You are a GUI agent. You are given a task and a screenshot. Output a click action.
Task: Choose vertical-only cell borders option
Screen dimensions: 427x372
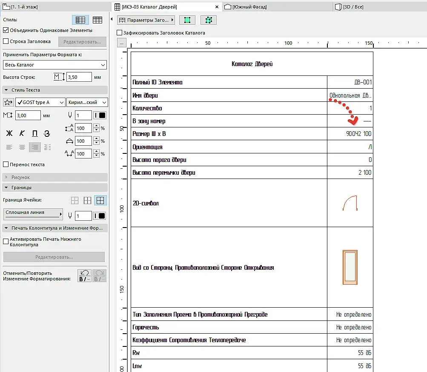(87, 201)
